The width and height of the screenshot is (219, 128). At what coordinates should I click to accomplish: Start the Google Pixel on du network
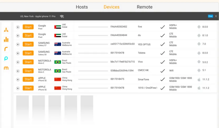point(28,36)
